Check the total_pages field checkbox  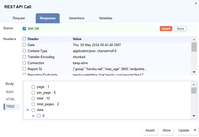coord(33,104)
